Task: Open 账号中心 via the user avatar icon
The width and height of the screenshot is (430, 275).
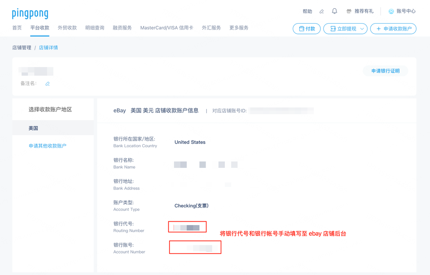Action: (x=391, y=11)
